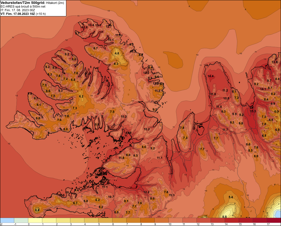Click the 11.2 temperature value
The height and width of the screenshot is (226, 281).
(x=225, y=90)
